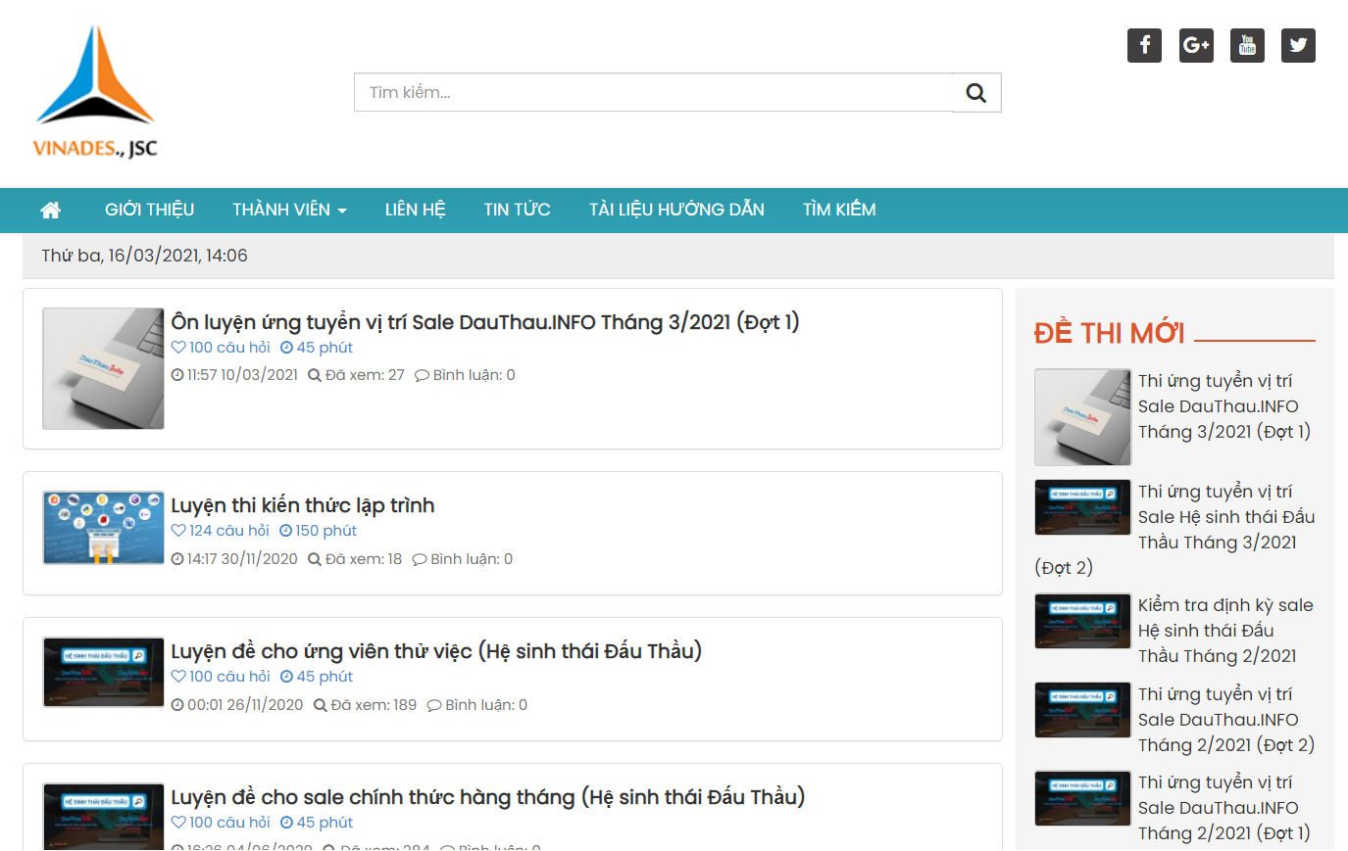
Task: Focus the Tìm kiếm search field
Action: click(x=654, y=93)
